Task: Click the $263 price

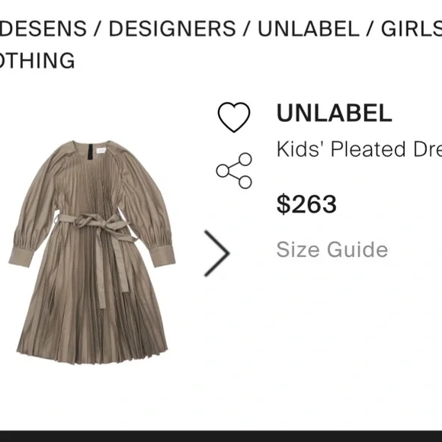Action: pos(306,203)
